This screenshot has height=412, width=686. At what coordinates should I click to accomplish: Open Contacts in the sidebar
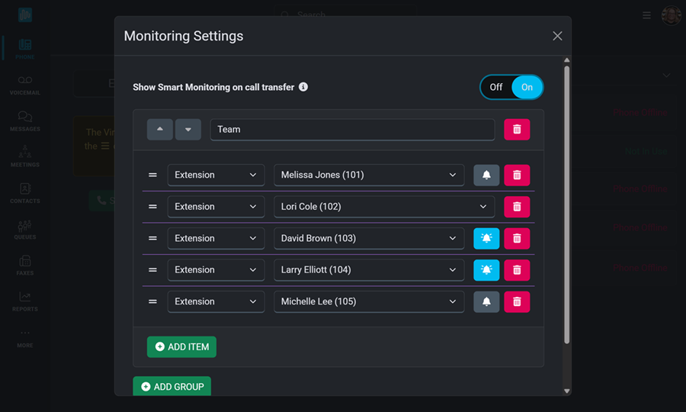click(25, 194)
